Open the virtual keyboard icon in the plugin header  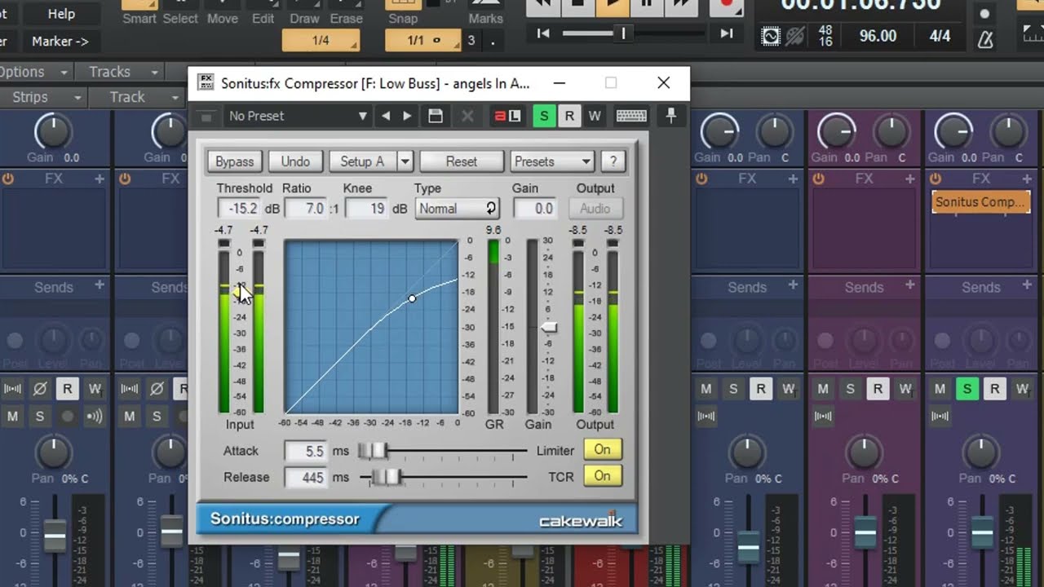tap(631, 116)
